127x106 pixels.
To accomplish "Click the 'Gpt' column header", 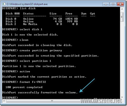I will 92,14.
